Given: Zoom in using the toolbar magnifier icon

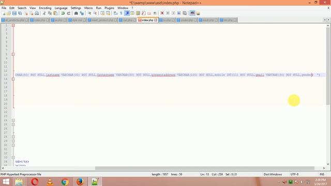Looking at the screenshot, I should [89, 13].
